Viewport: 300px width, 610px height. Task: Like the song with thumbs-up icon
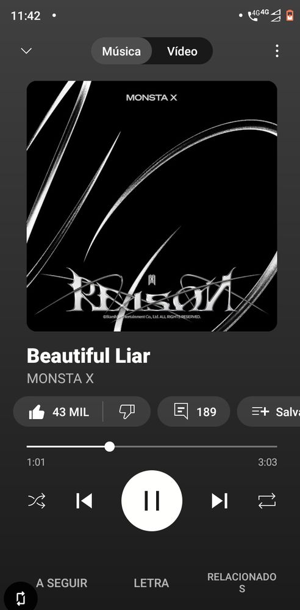pos(59,412)
